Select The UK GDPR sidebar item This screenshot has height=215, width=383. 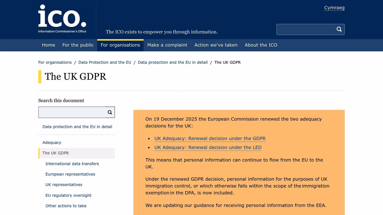click(77, 153)
